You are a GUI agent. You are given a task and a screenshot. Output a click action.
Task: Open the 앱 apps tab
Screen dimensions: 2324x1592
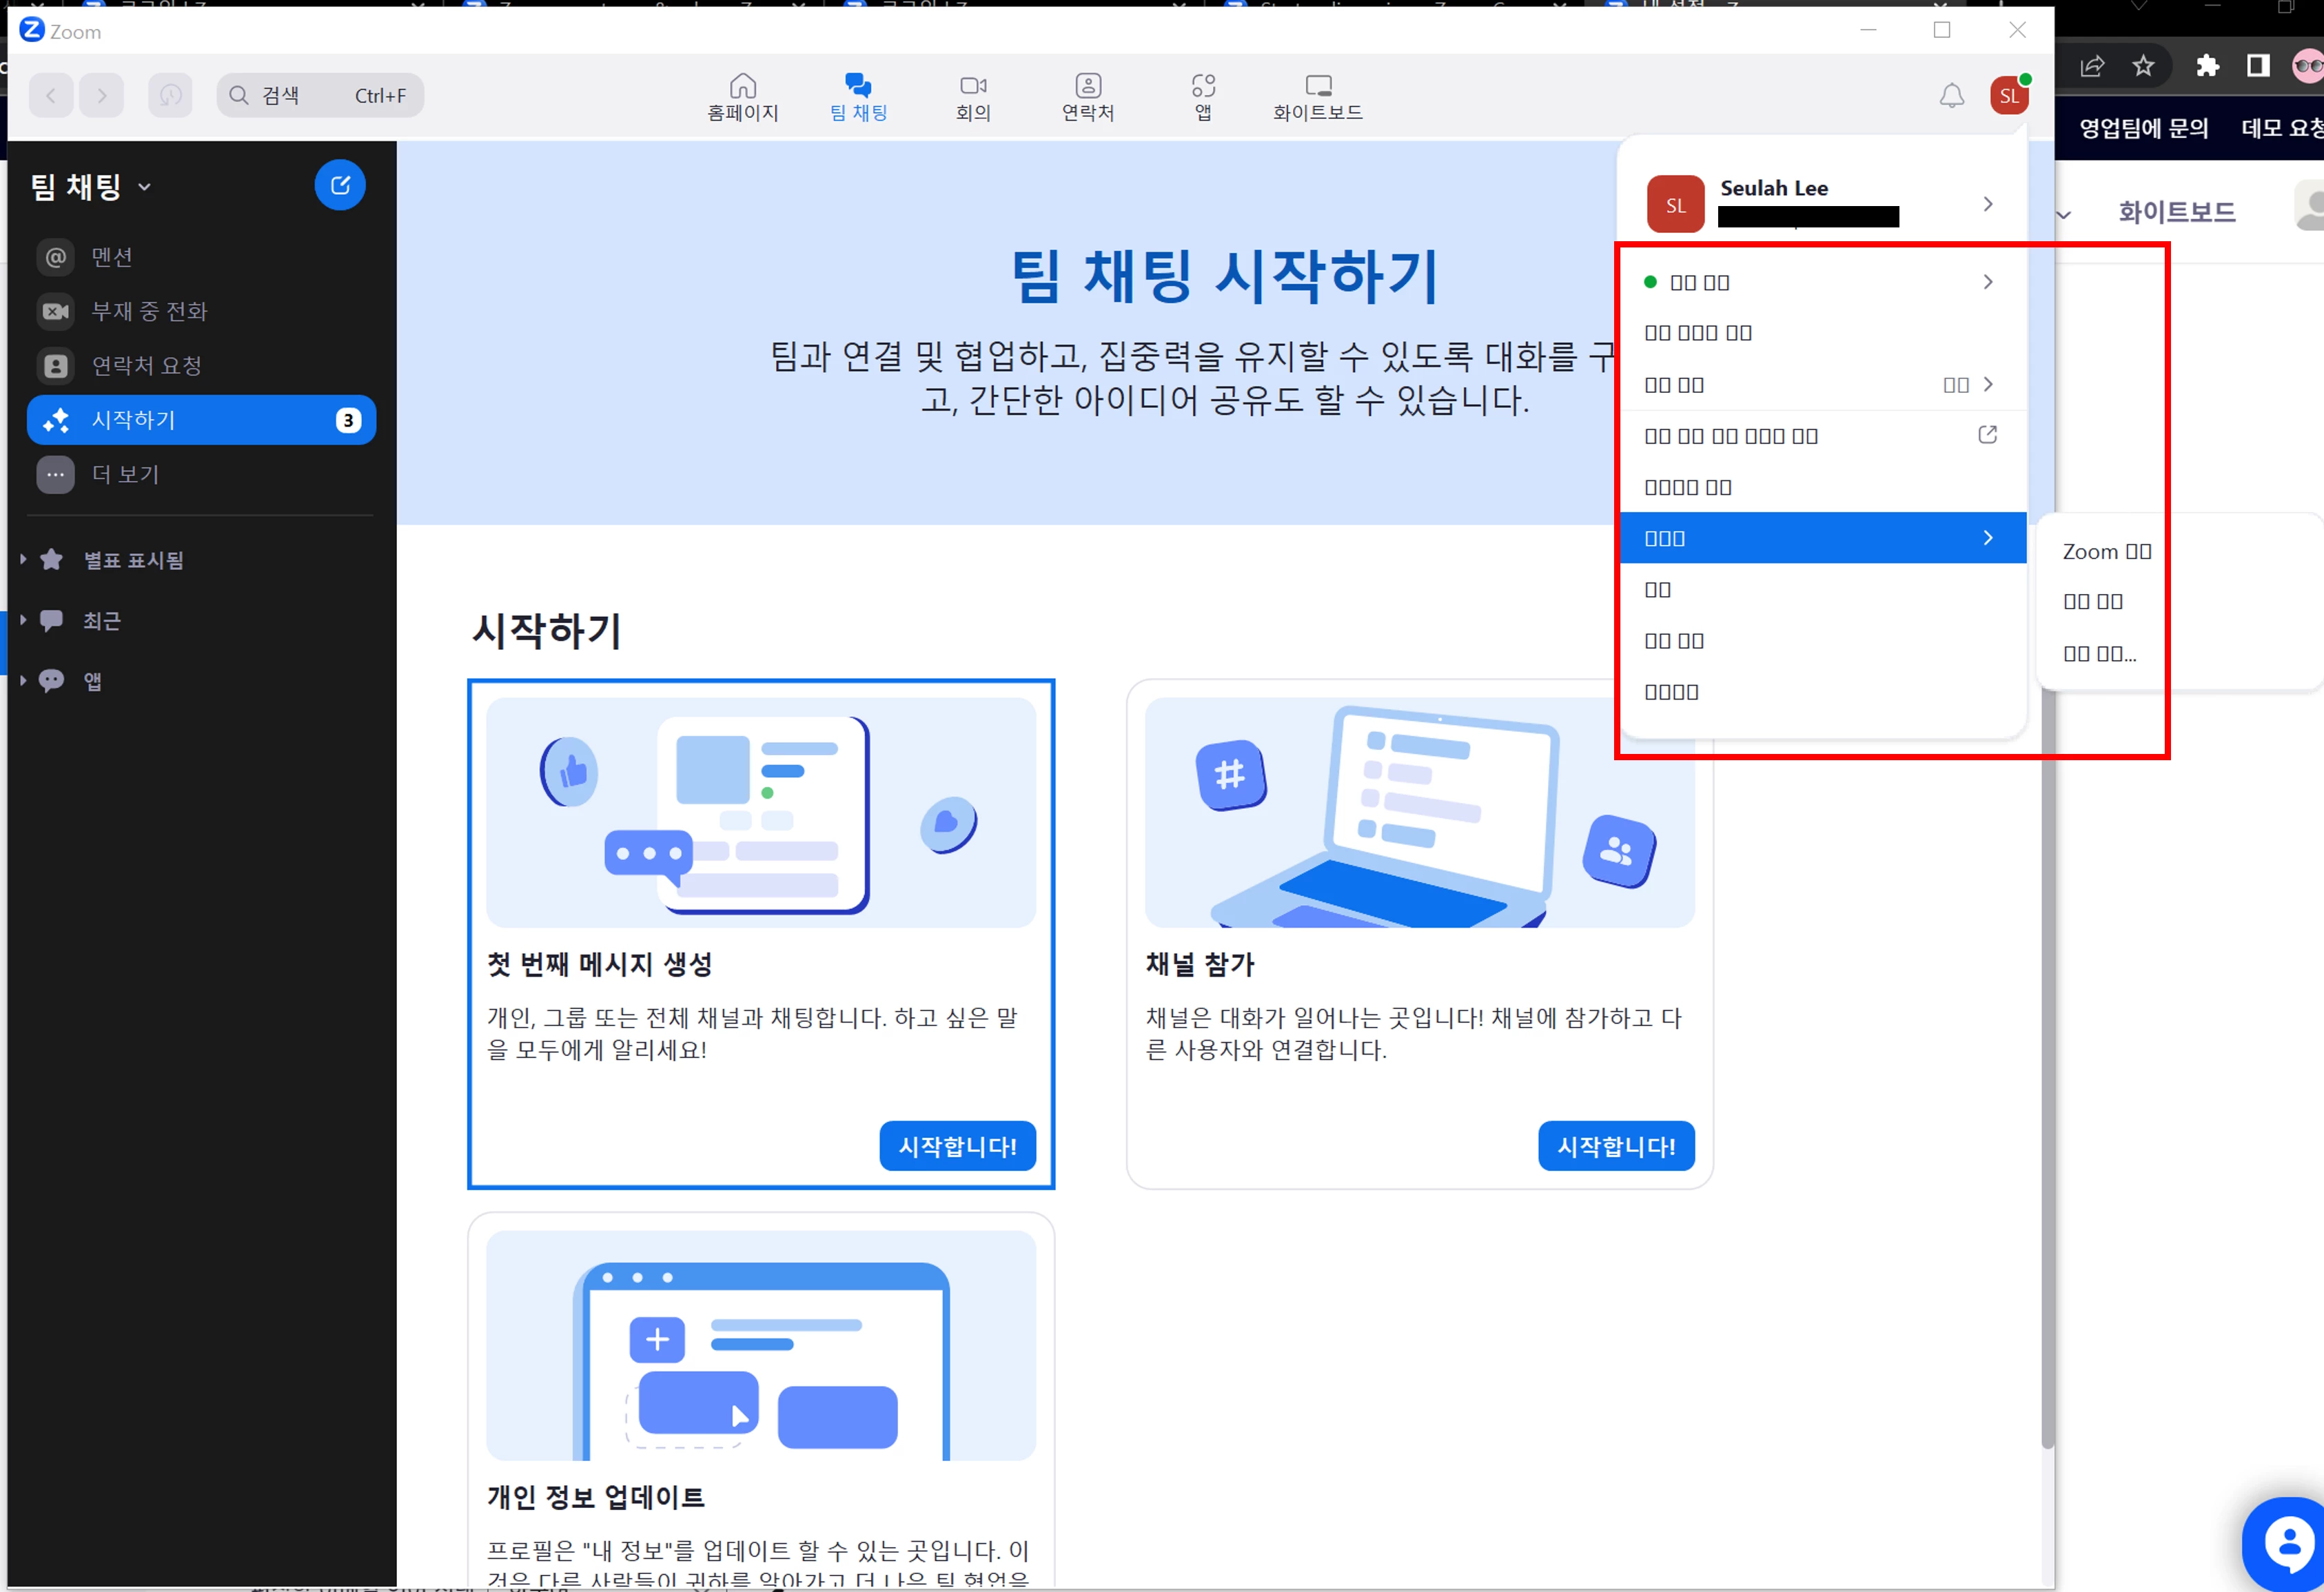tap(1203, 97)
